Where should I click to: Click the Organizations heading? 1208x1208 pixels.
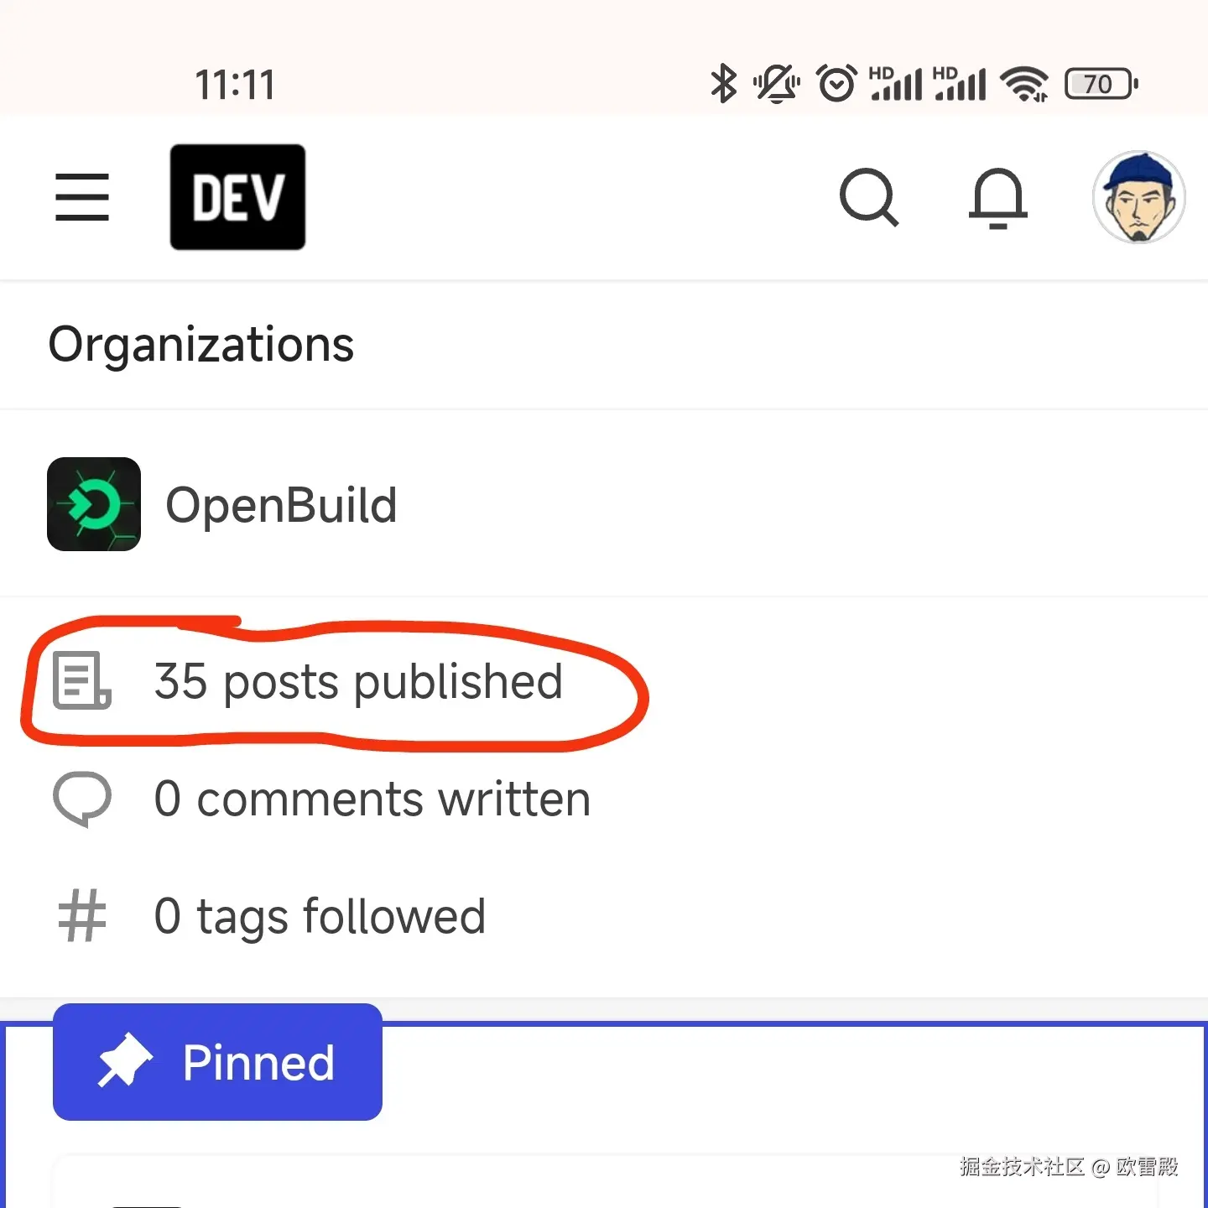click(x=201, y=345)
